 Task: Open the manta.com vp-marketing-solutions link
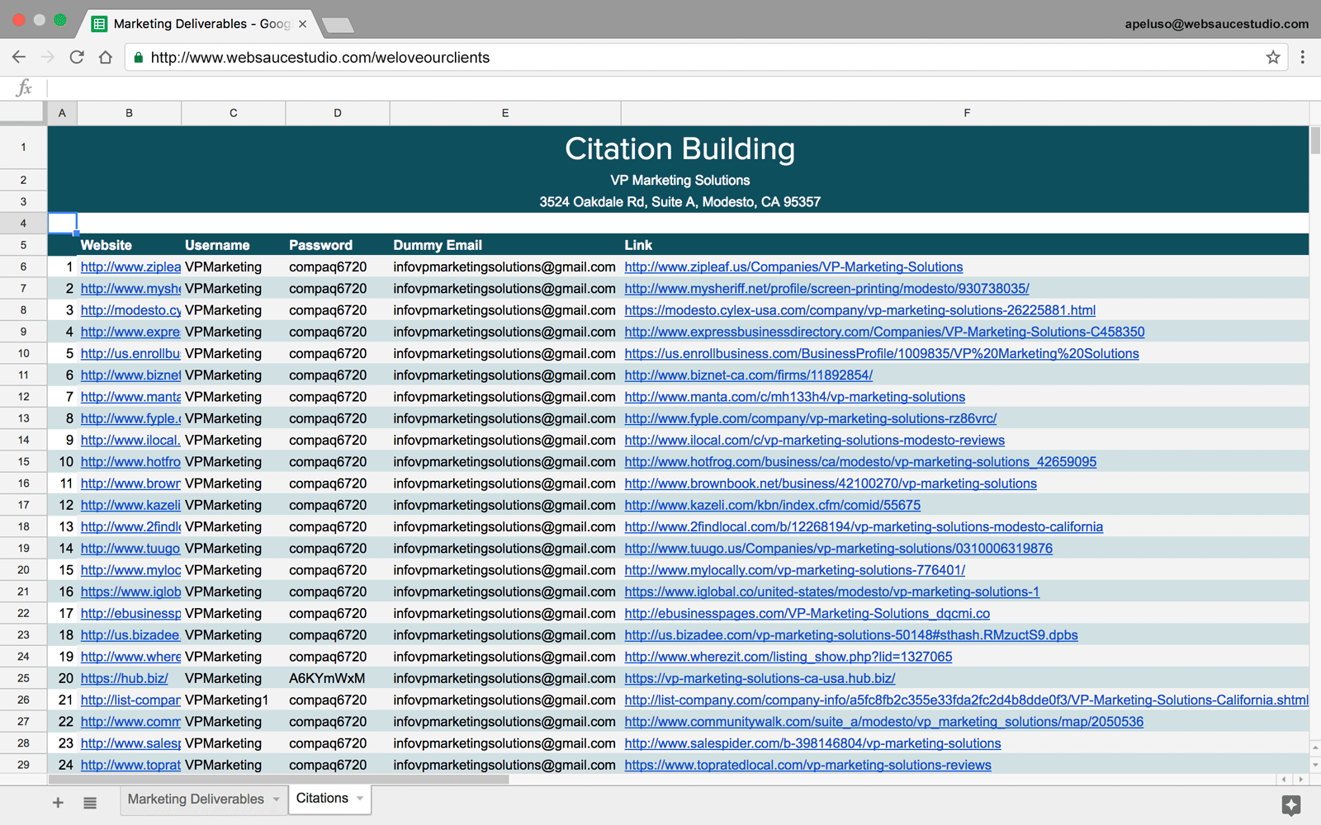794,397
